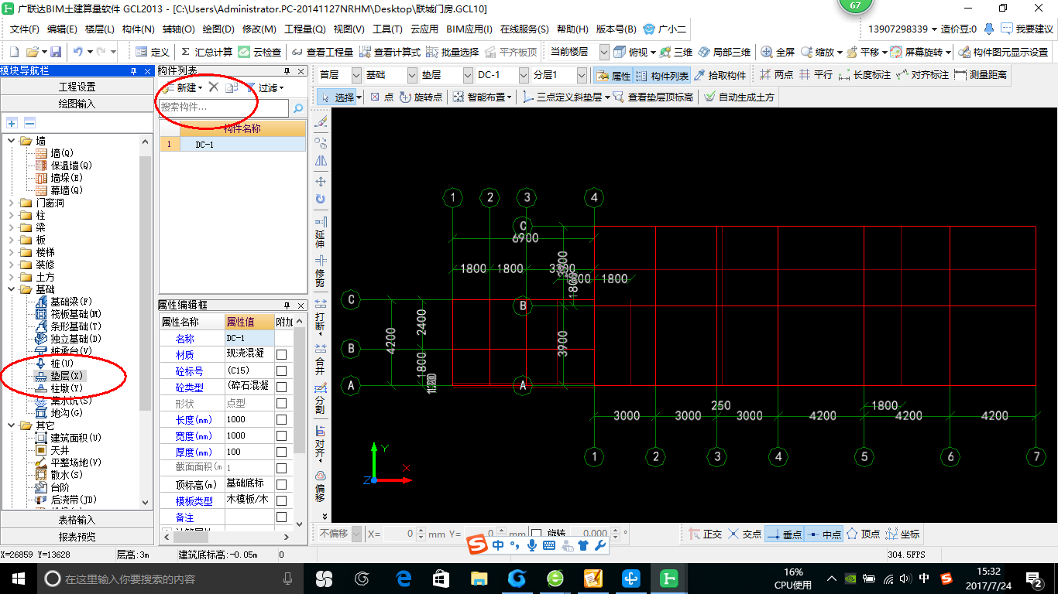Open 查看计算式 formula view
The width and height of the screenshot is (1058, 594).
[390, 52]
